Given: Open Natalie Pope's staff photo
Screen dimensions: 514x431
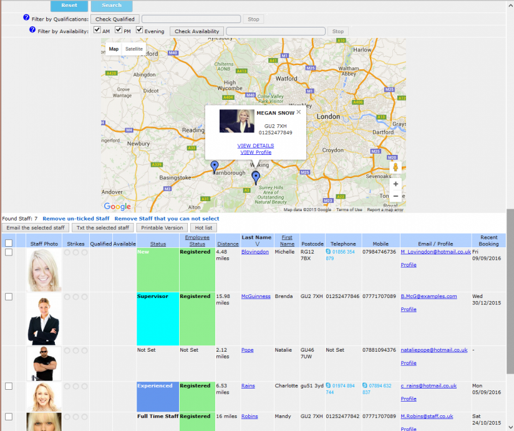Looking at the screenshot, I should (44, 364).
